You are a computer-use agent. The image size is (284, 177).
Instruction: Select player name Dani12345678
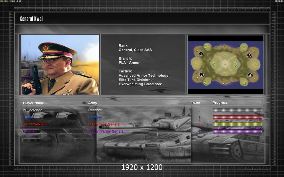click(34, 124)
